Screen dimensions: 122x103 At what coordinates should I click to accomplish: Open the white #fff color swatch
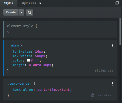(28, 60)
